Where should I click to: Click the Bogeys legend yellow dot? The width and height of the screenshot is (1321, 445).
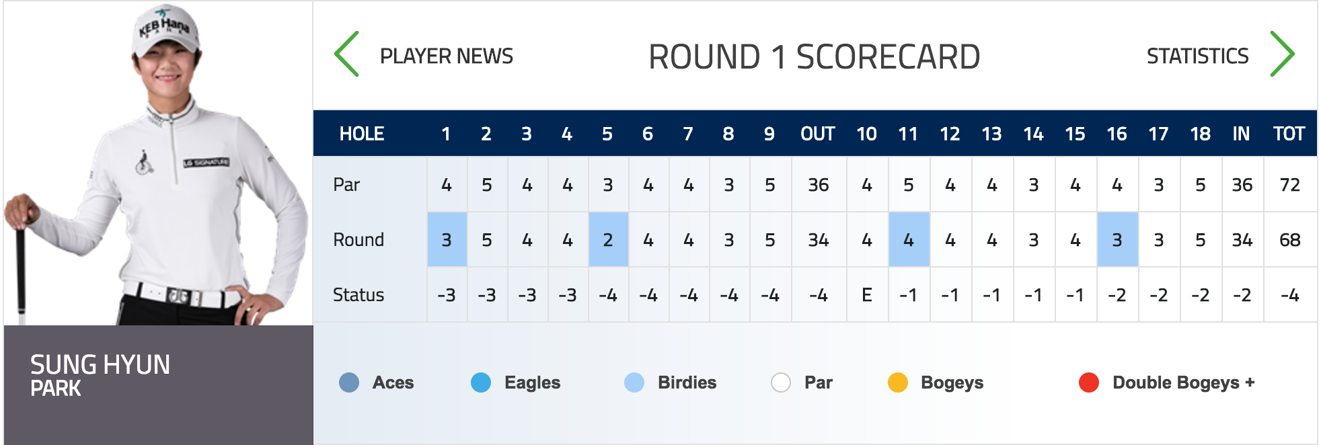coord(898,382)
